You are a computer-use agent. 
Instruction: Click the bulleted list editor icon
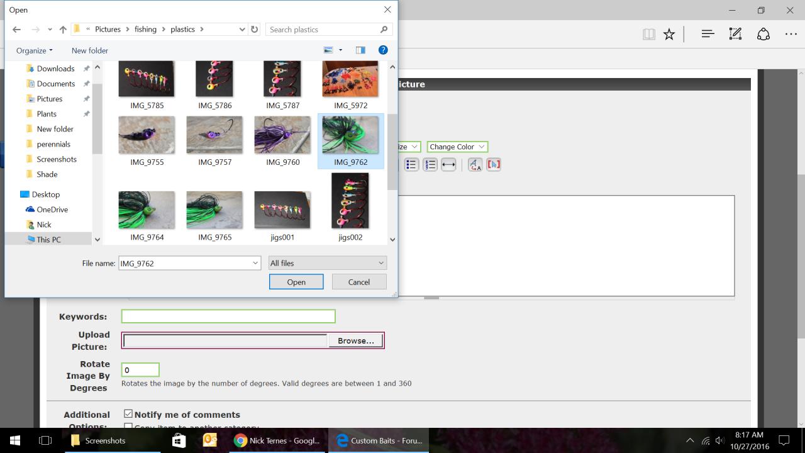coord(411,165)
